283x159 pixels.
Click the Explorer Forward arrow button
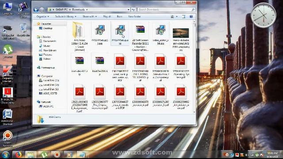[x=42, y=10]
